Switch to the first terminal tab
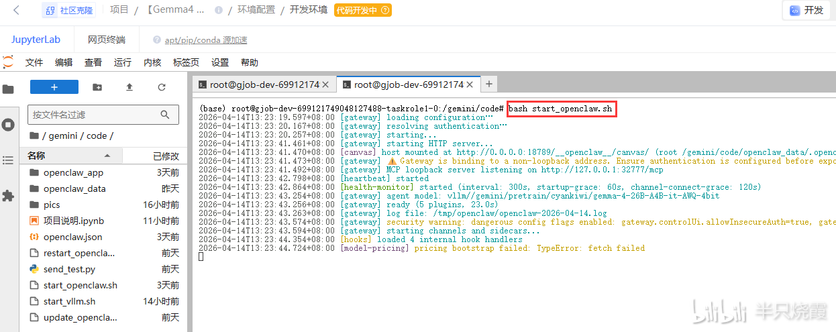 (x=264, y=85)
